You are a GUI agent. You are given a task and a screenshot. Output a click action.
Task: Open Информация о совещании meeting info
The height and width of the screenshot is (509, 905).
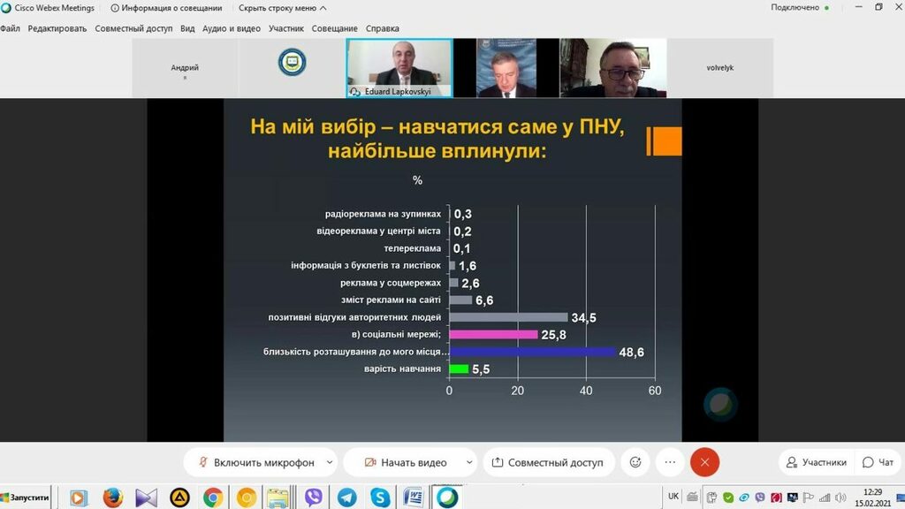point(164,8)
